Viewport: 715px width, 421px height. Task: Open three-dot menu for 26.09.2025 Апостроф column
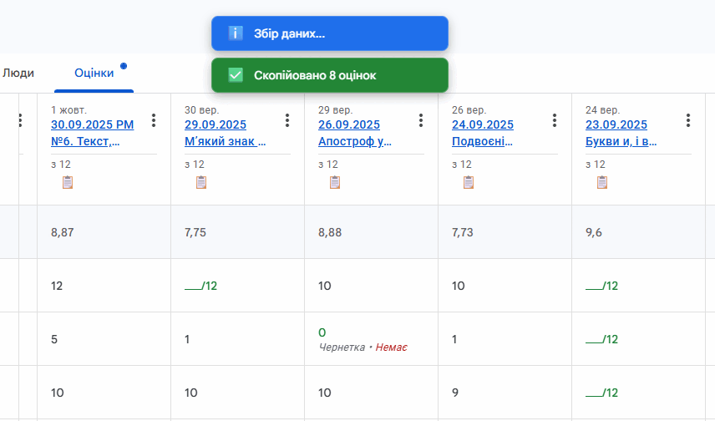coord(421,120)
